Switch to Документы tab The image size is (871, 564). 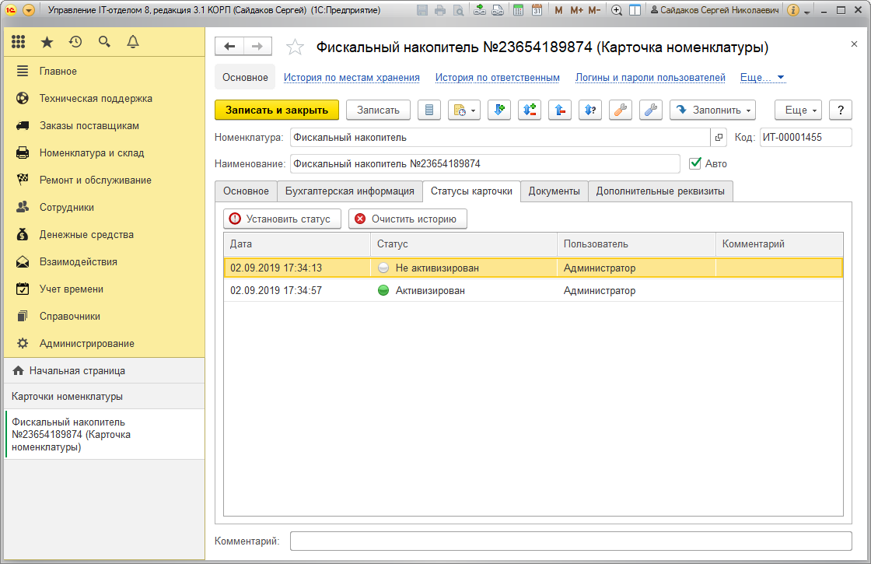(554, 191)
